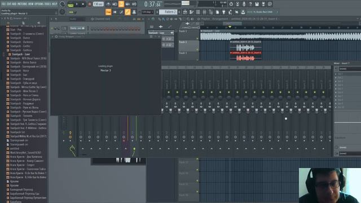Click the help question mark icon

(250, 4)
